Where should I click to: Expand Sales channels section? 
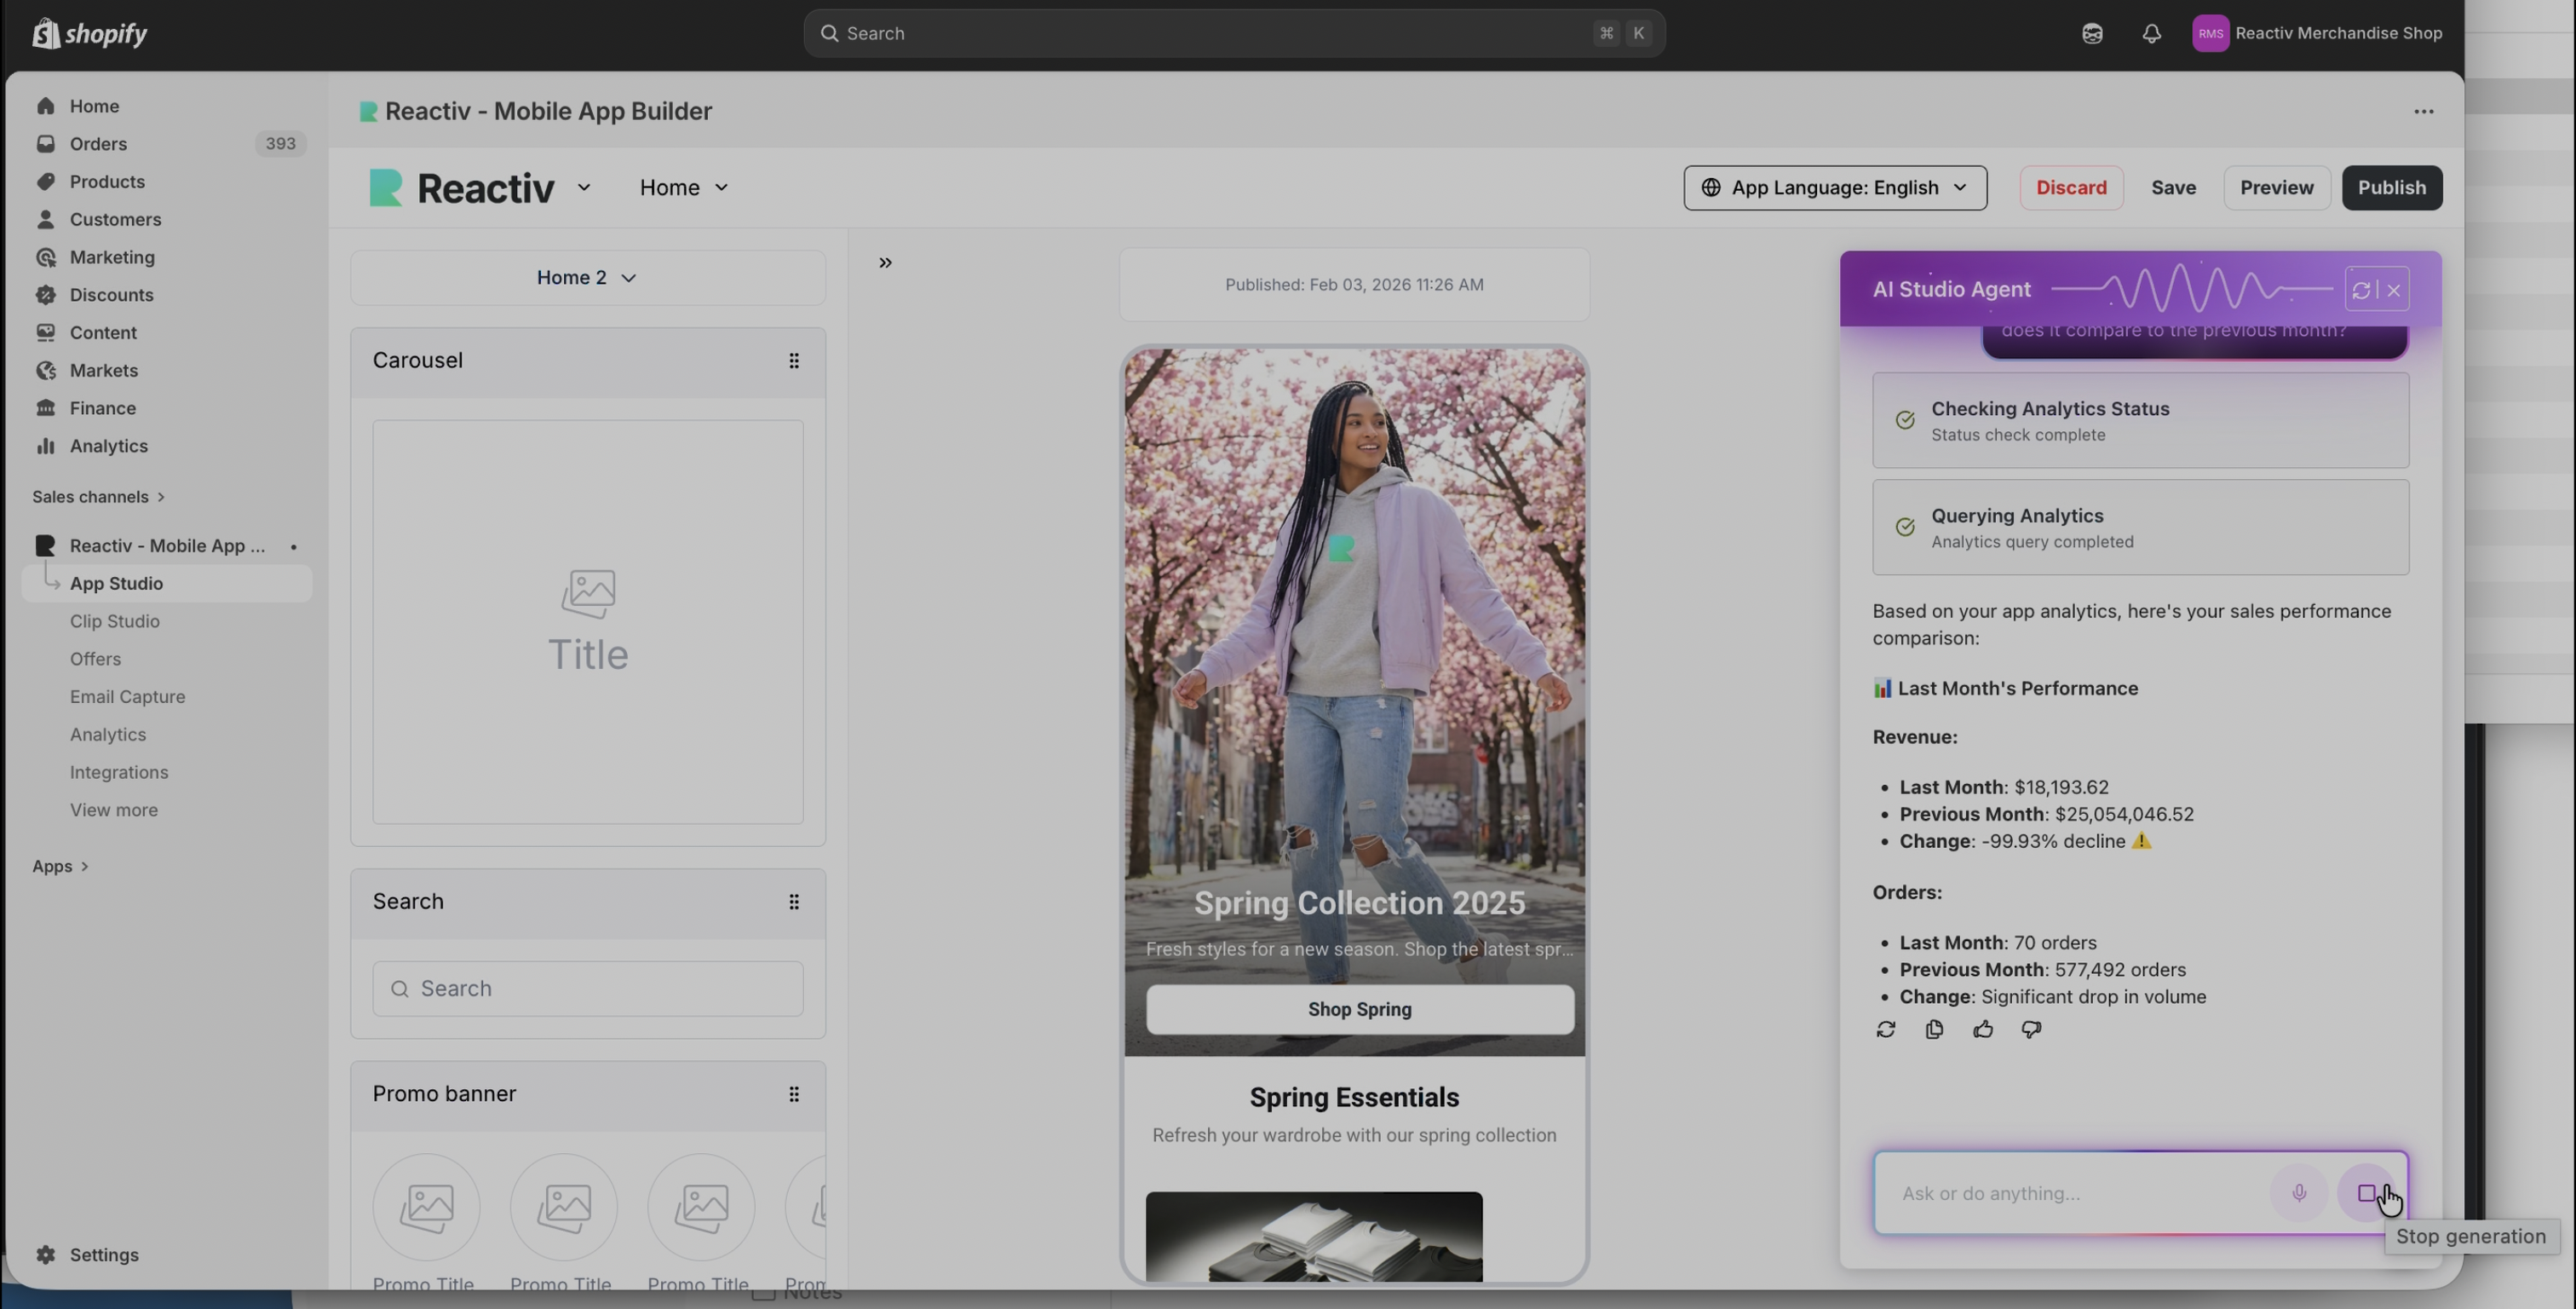tap(98, 496)
